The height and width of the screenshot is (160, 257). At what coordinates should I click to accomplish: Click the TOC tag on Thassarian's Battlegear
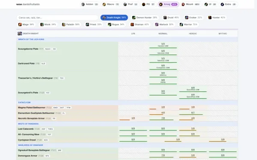coord(62,78)
